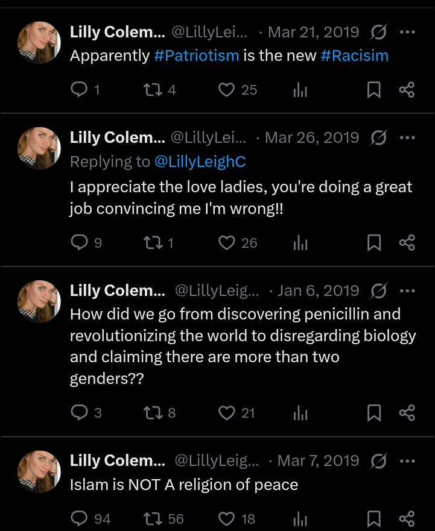Open profile picture on Jan 6 tweet

tap(39, 301)
